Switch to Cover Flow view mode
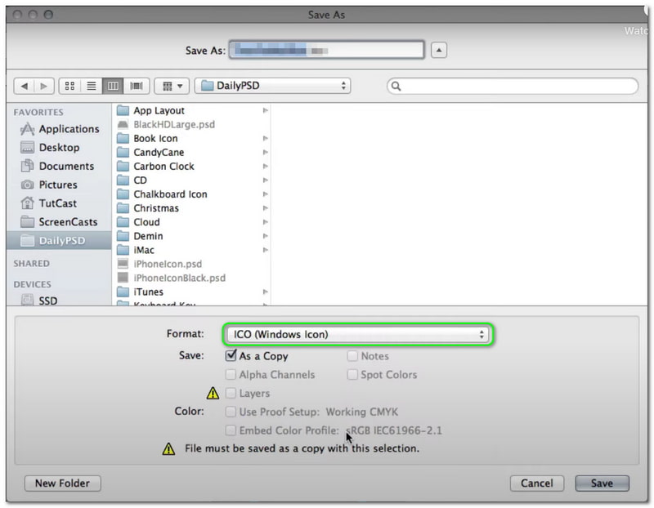654x508 pixels. [137, 87]
